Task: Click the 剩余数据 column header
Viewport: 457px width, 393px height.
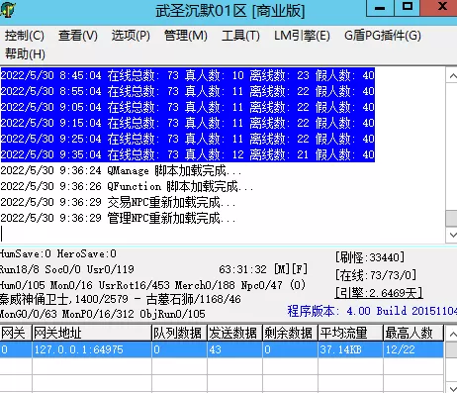Action: pyautogui.click(x=290, y=333)
